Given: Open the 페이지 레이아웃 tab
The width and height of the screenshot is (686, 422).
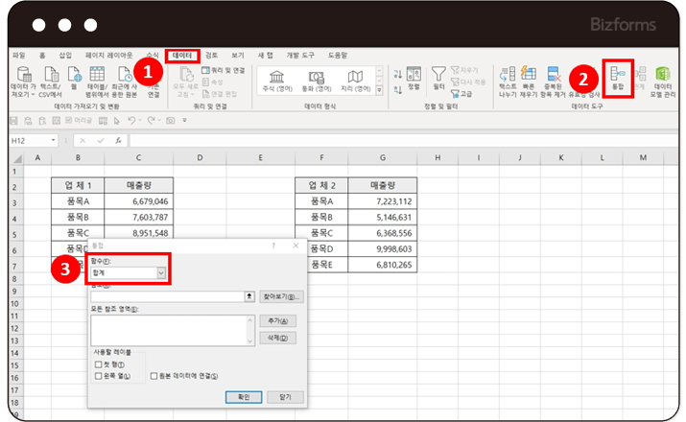Looking at the screenshot, I should pyautogui.click(x=107, y=56).
